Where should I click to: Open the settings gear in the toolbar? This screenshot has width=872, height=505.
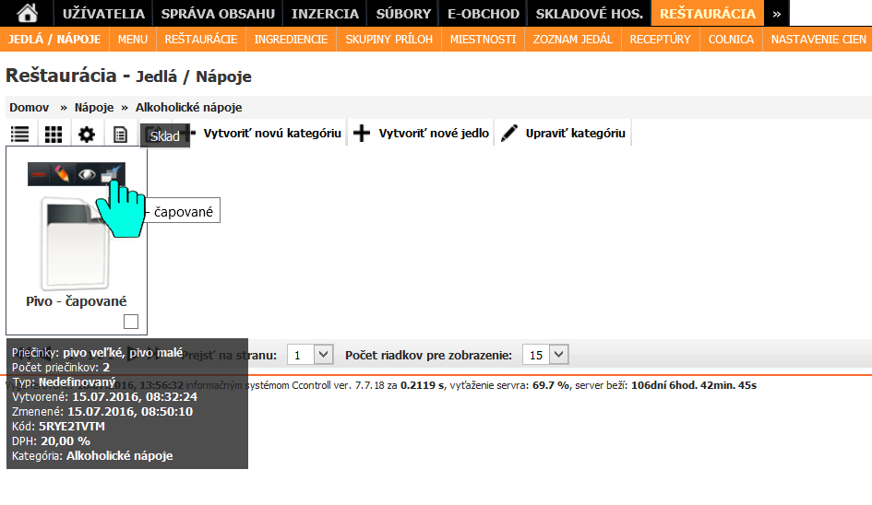(87, 135)
